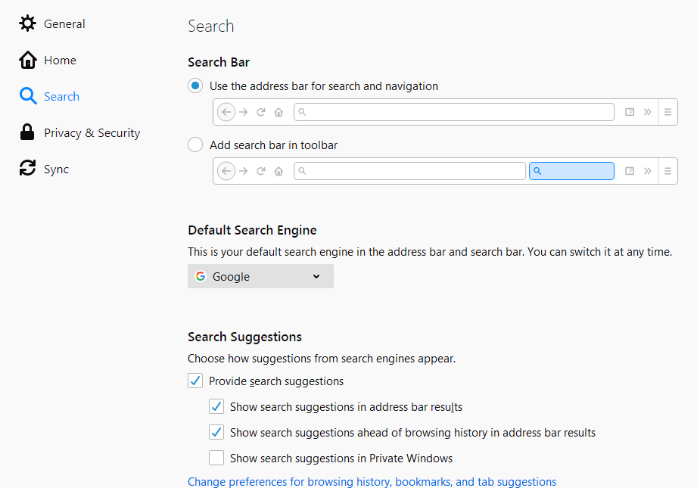The image size is (697, 488).
Task: Expand the Google engine selector
Action: pyautogui.click(x=316, y=276)
